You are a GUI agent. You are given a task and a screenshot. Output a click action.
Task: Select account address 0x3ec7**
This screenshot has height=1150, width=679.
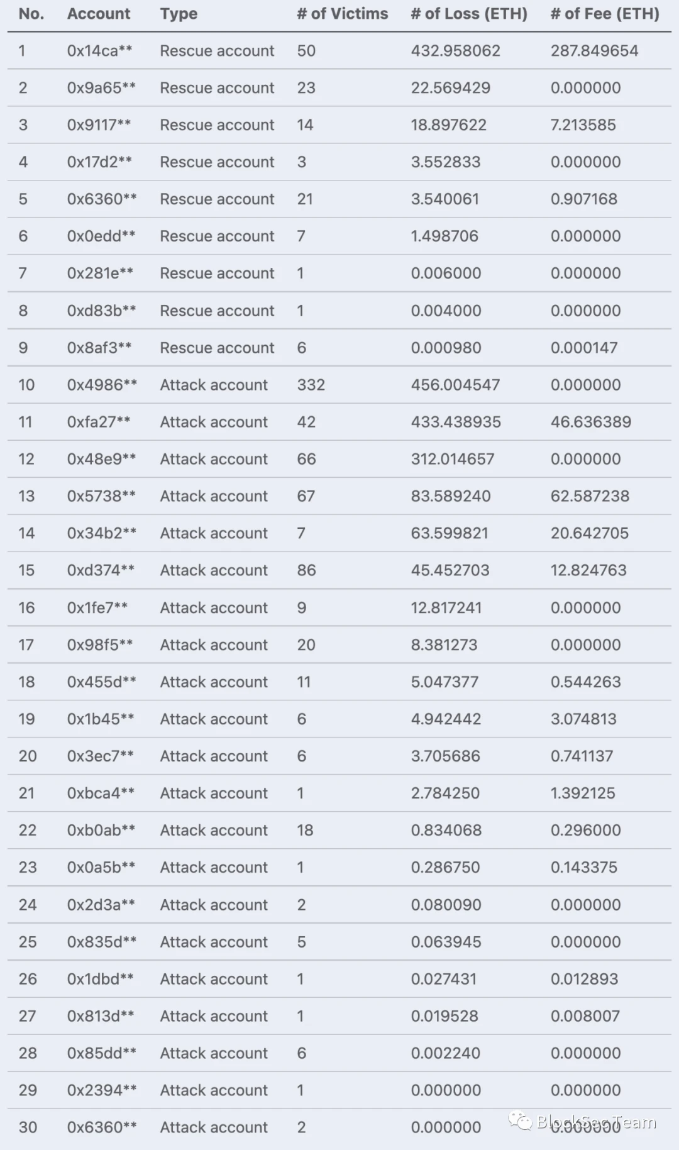pos(101,756)
